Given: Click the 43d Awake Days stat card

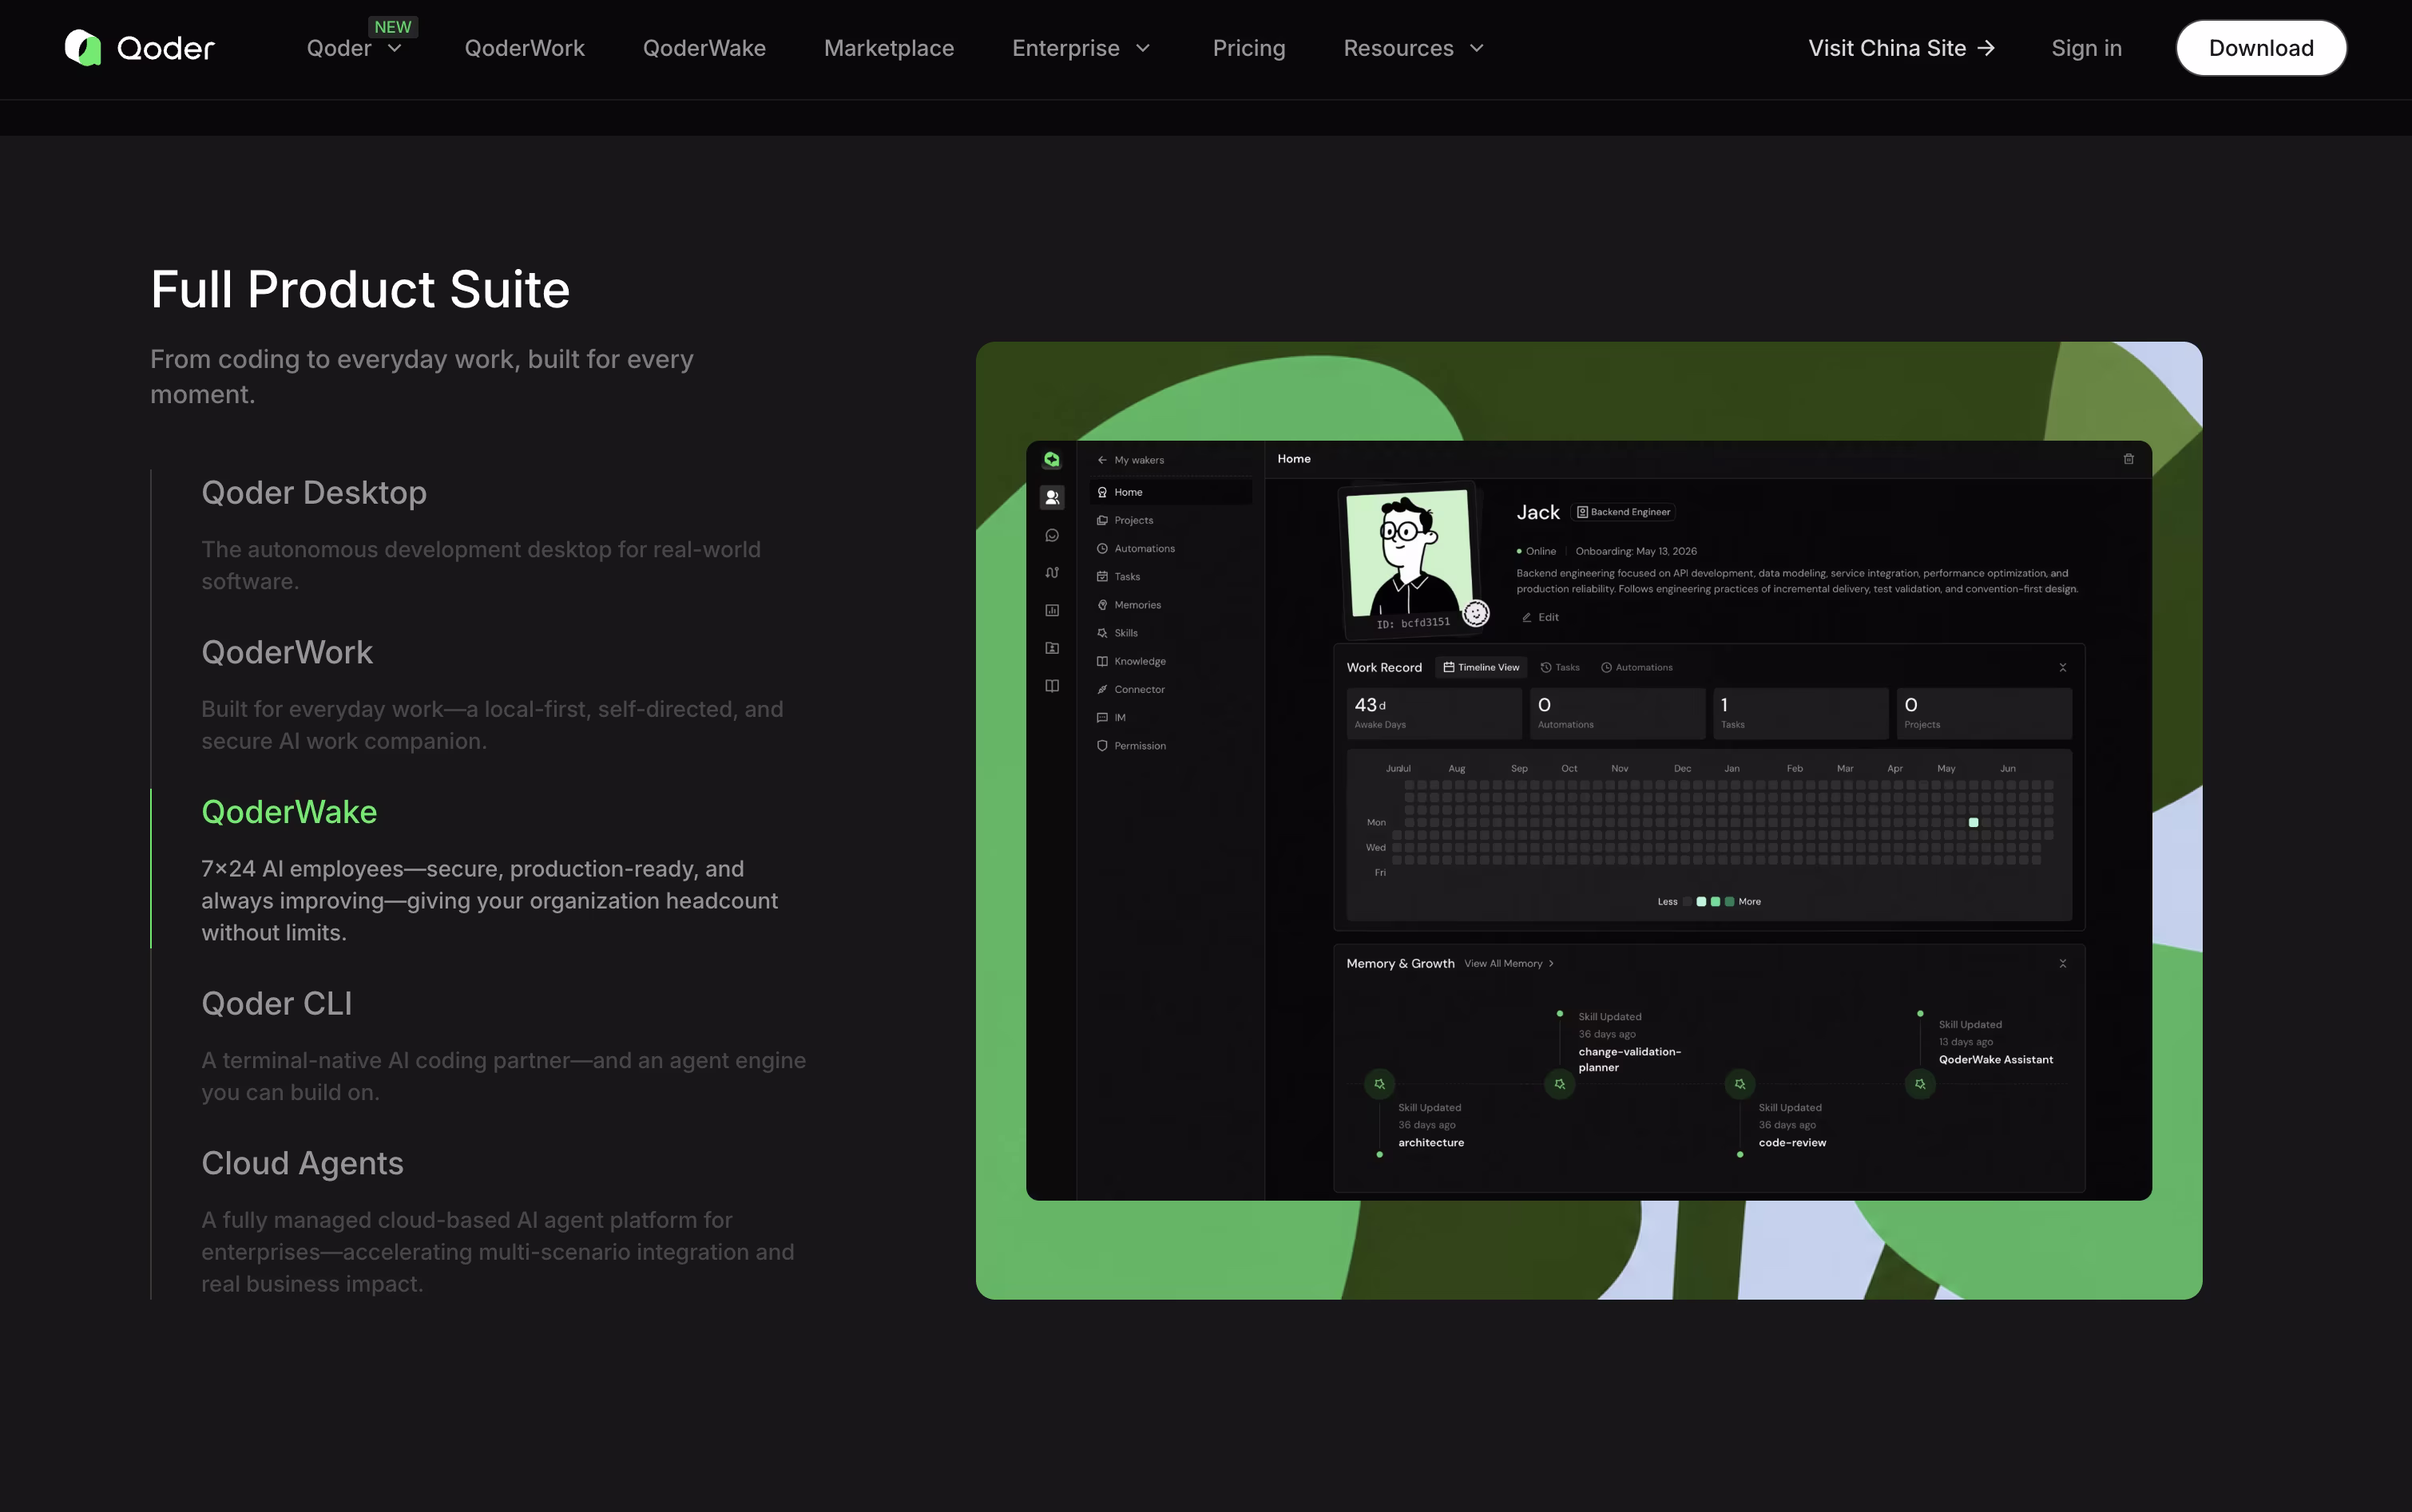Looking at the screenshot, I should tap(1434, 714).
